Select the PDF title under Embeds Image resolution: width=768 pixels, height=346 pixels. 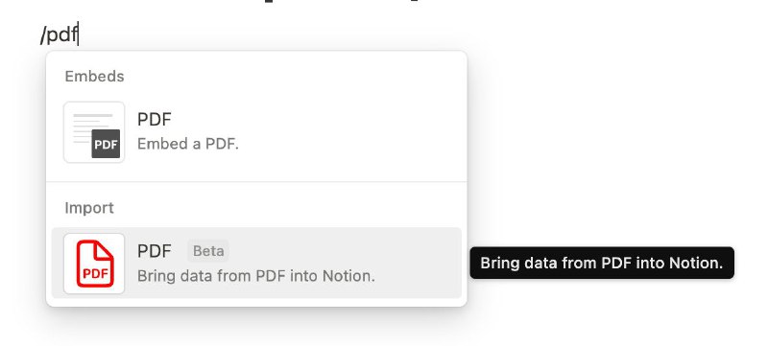tap(155, 119)
